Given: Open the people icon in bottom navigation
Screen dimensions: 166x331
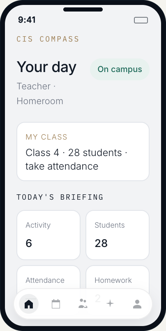Looking at the screenshot, I should (x=83, y=304).
